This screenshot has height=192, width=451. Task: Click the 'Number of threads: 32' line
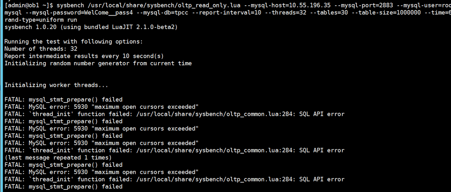coord(41,49)
